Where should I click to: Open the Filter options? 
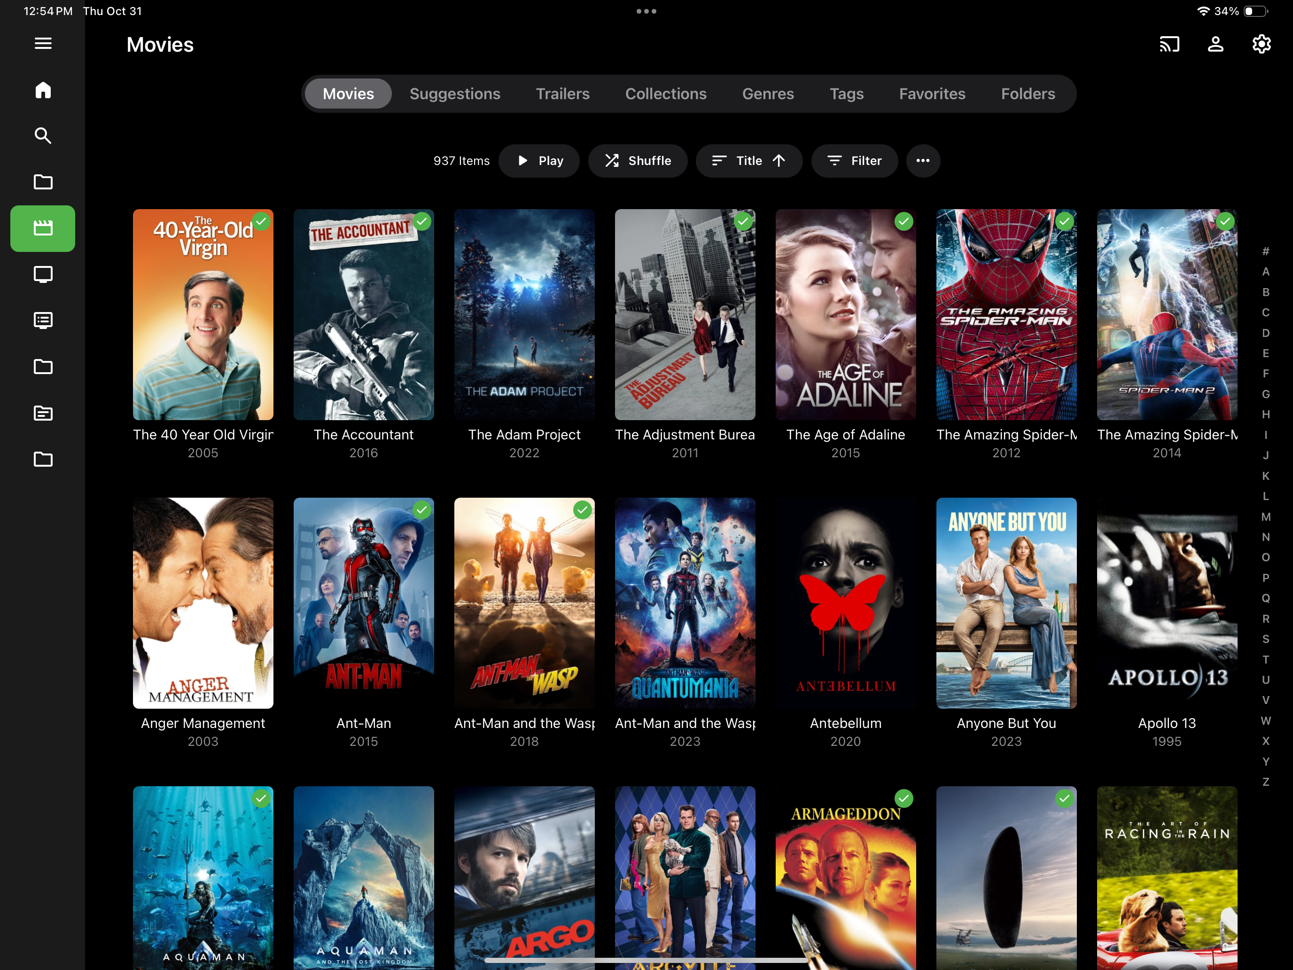point(854,161)
